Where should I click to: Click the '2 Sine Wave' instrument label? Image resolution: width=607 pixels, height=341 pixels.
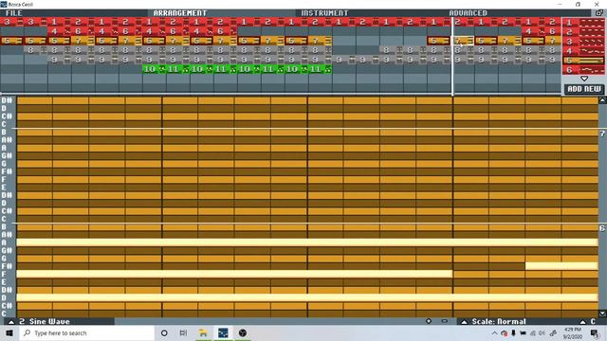[45, 322]
